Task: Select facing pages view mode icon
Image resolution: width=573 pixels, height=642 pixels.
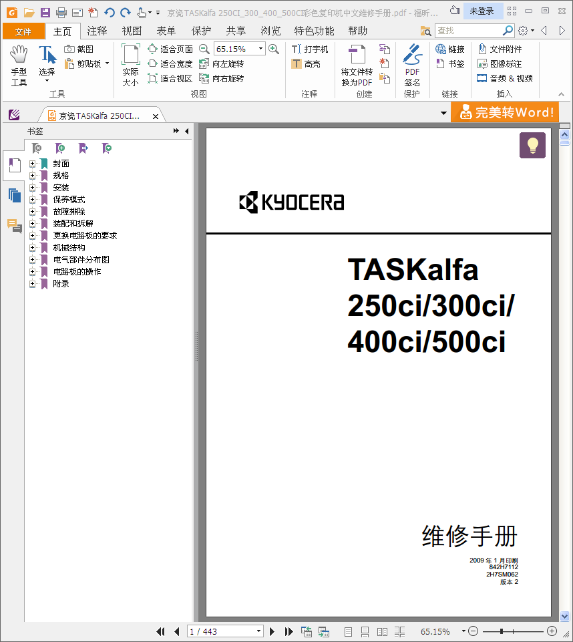Action: (382, 632)
